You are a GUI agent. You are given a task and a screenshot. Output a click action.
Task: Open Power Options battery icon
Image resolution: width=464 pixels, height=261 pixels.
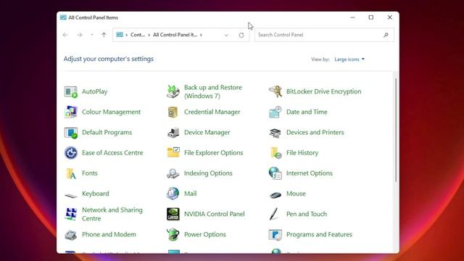[x=173, y=234]
